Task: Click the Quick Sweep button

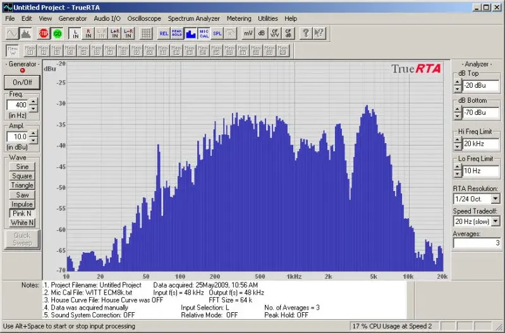Action: [22, 239]
